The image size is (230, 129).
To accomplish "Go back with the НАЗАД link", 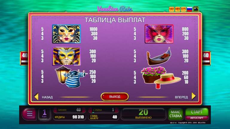I will click(x=47, y=97).
